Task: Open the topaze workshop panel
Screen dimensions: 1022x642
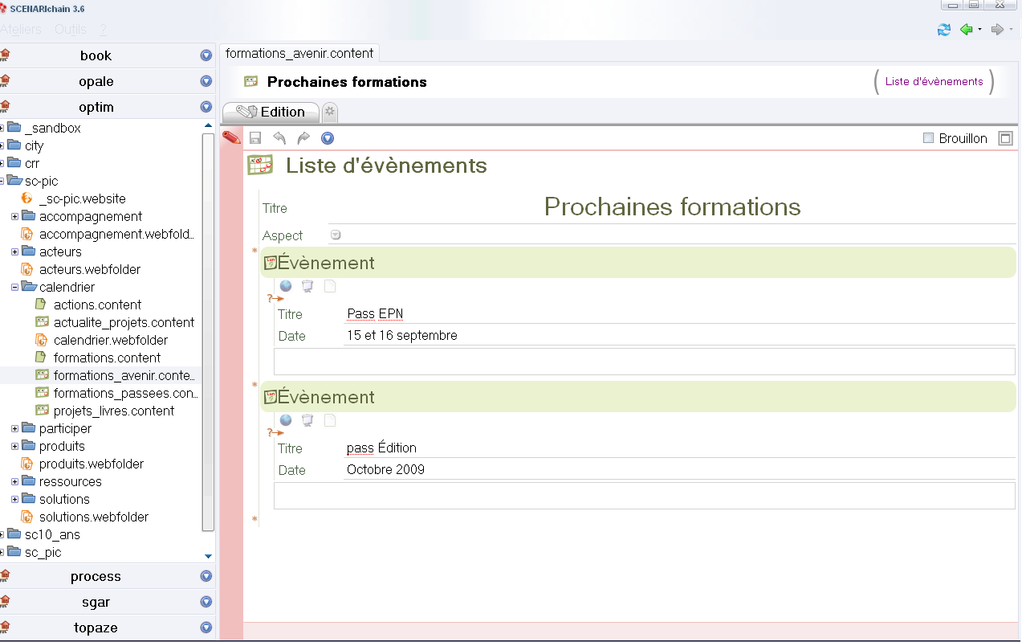Action: (x=96, y=628)
